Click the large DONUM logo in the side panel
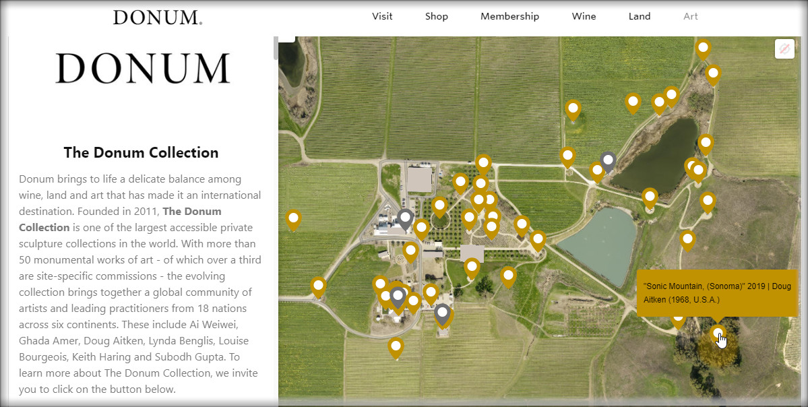 142,69
